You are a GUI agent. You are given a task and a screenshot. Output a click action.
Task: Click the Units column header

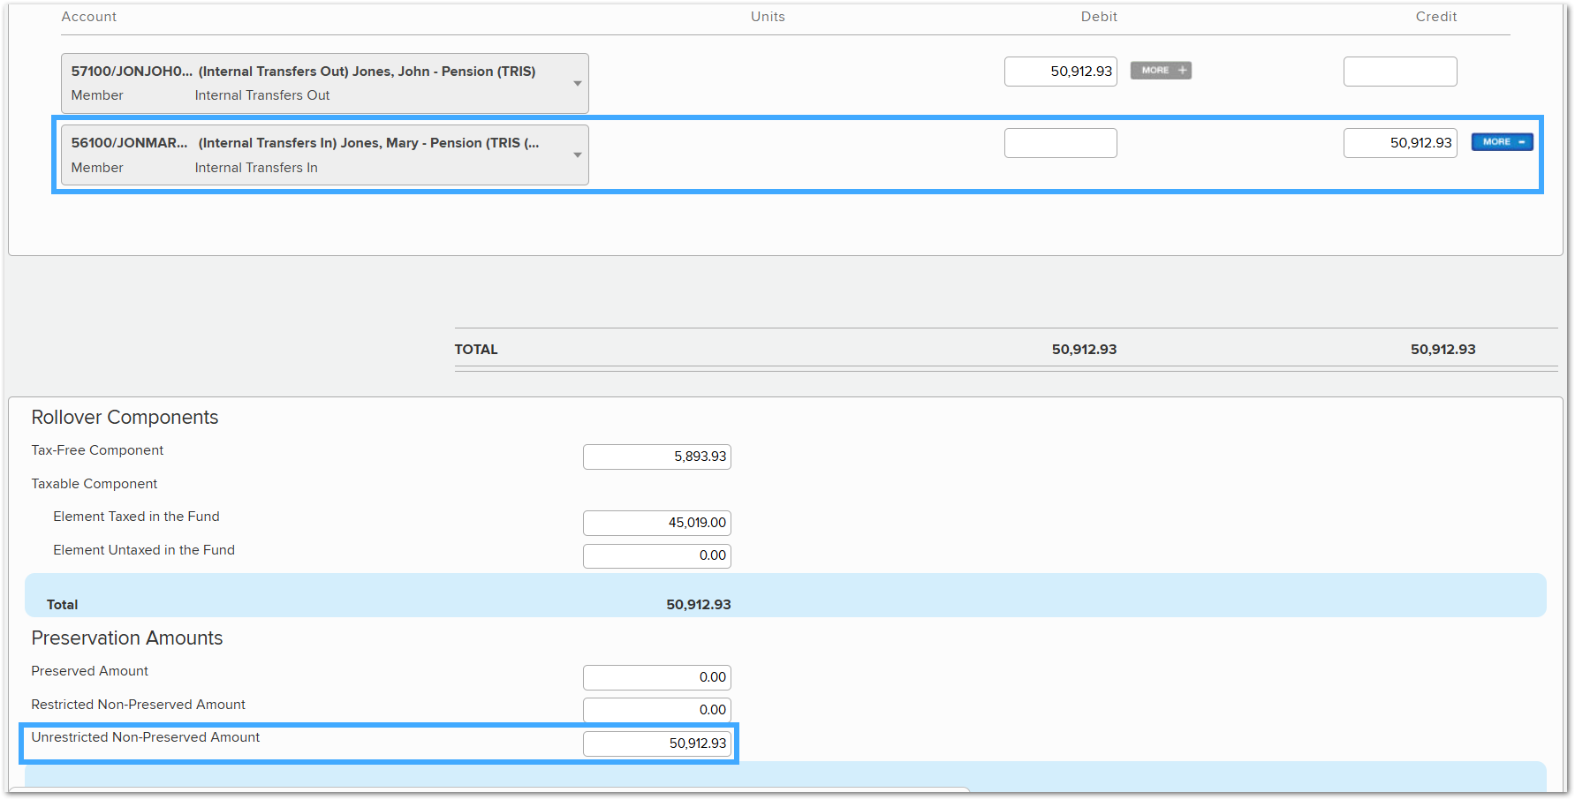(767, 16)
